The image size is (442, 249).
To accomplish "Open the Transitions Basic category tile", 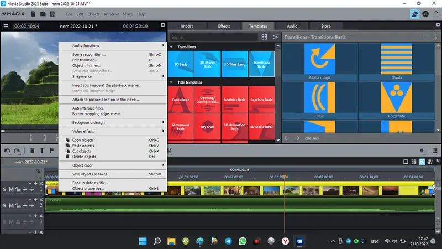I will 261,64.
